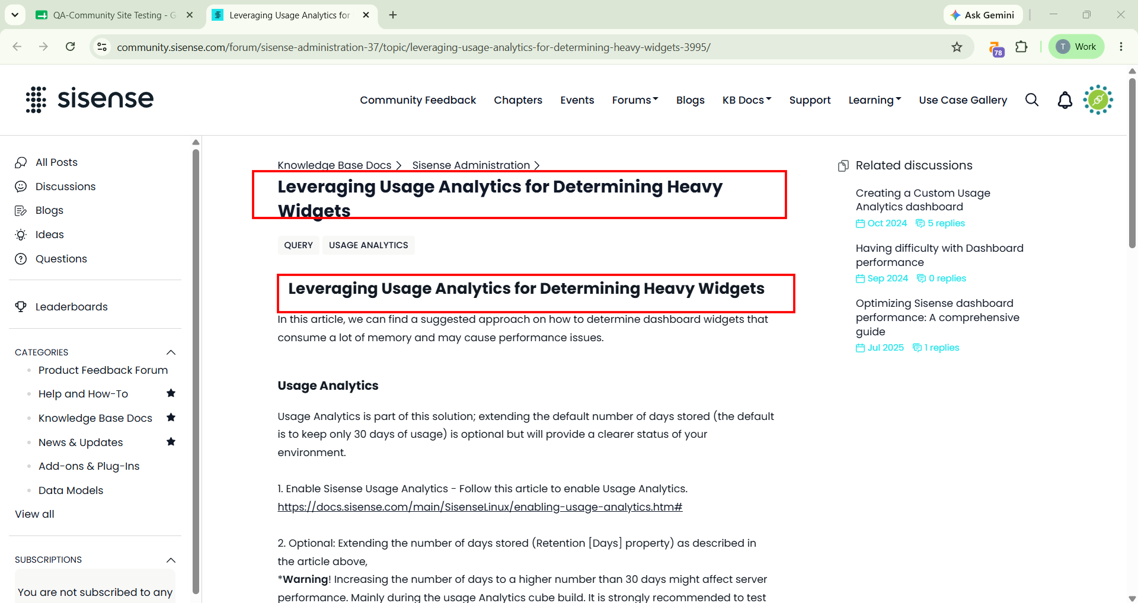Select Add-ons & Plug-Ins category
1138x603 pixels.
pos(89,466)
